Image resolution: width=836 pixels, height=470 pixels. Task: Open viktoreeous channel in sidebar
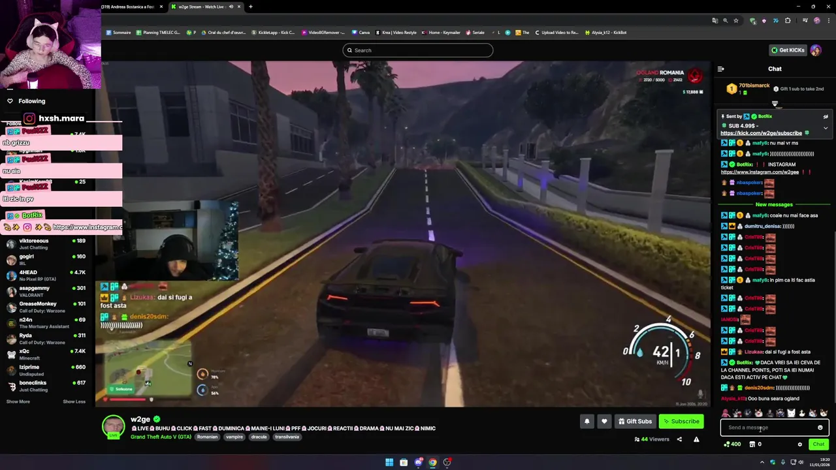[46, 243]
